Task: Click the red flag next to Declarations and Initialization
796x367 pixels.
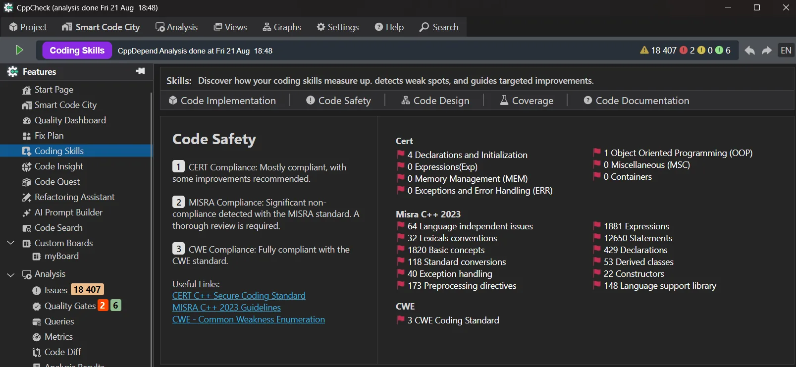Action: 401,155
